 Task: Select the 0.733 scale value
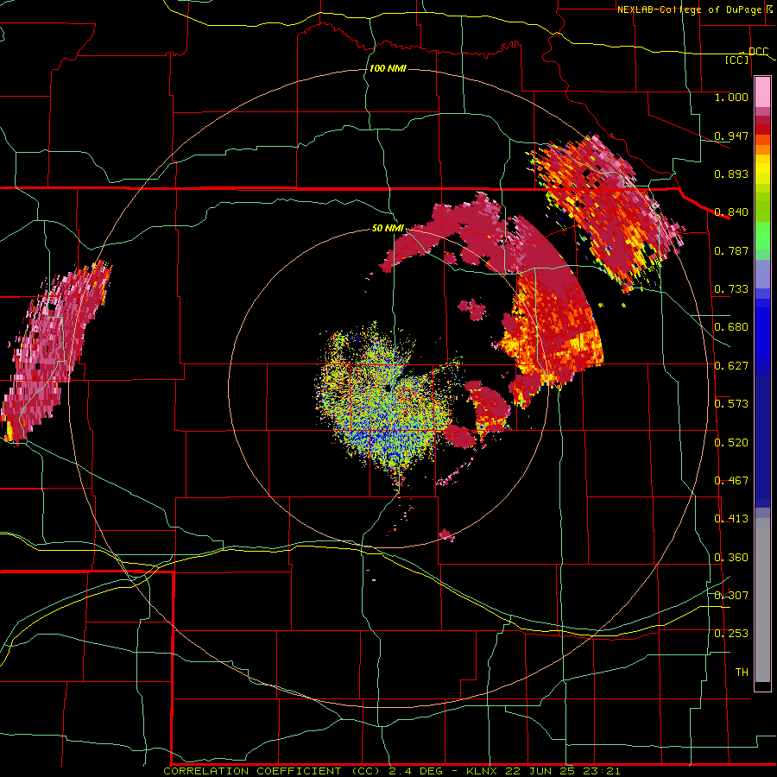click(x=731, y=289)
